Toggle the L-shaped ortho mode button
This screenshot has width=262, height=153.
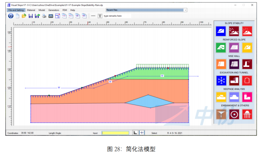coord(135,133)
